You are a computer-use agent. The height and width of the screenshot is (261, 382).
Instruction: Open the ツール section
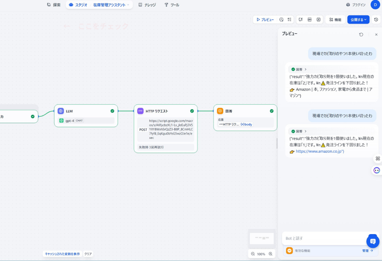[172, 5]
